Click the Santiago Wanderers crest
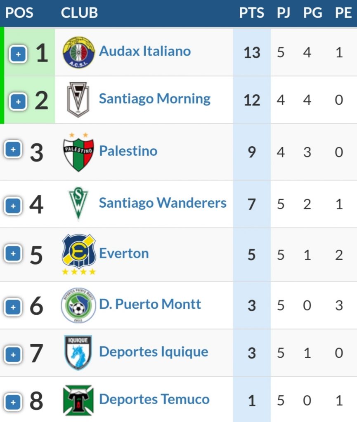This screenshot has height=422, width=357. click(x=78, y=204)
